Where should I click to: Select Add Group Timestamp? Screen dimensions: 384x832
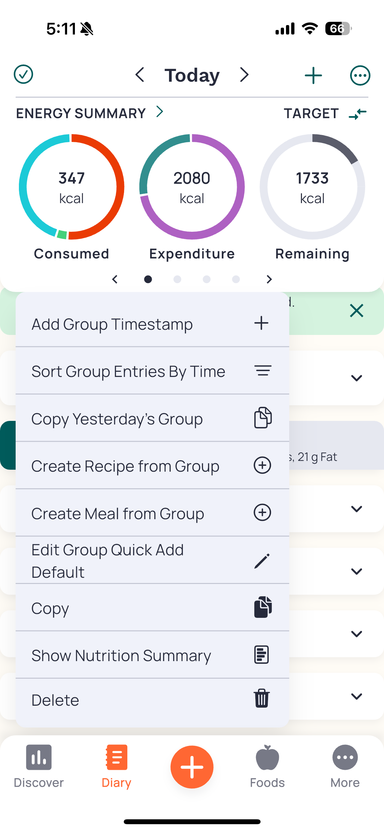coord(152,324)
